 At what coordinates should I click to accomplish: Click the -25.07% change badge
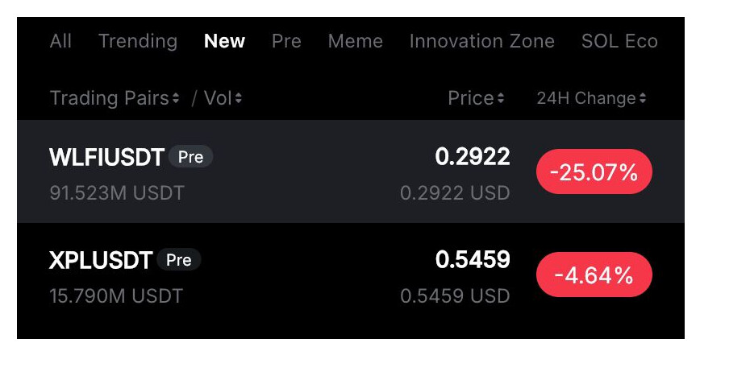[594, 171]
